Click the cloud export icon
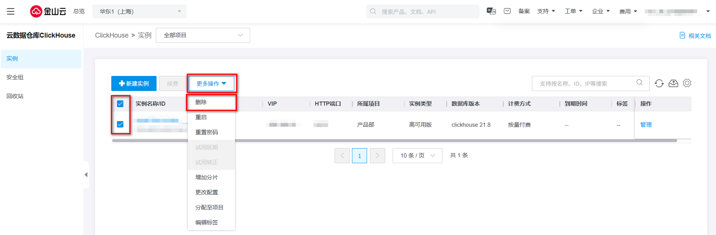716x235 pixels. click(x=673, y=83)
